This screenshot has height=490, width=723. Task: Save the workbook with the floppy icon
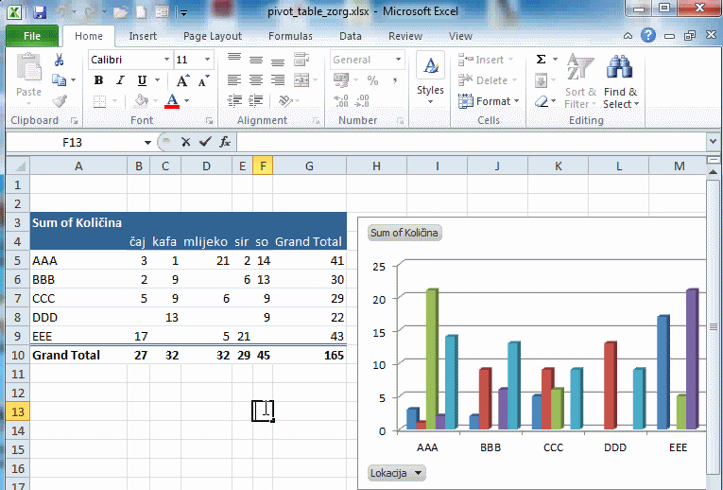(x=39, y=12)
